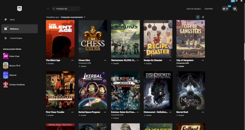
Task: Open Warhammer 40,000 Gladius cover
Action: pos(126,39)
